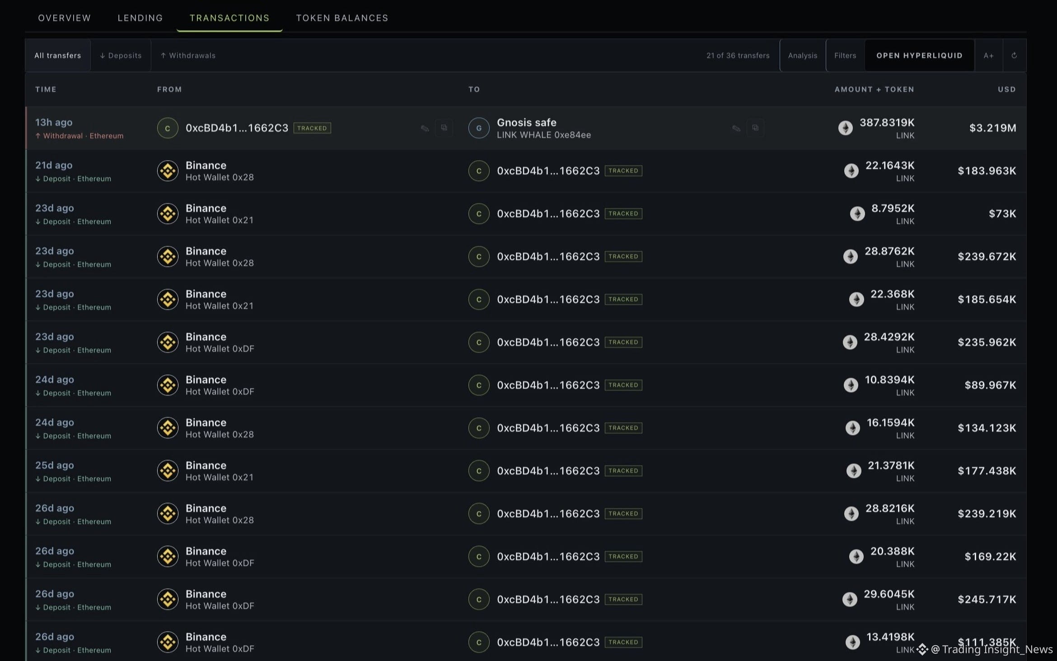Copy Gnosis safe address
Image resolution: width=1057 pixels, height=661 pixels.
point(755,128)
